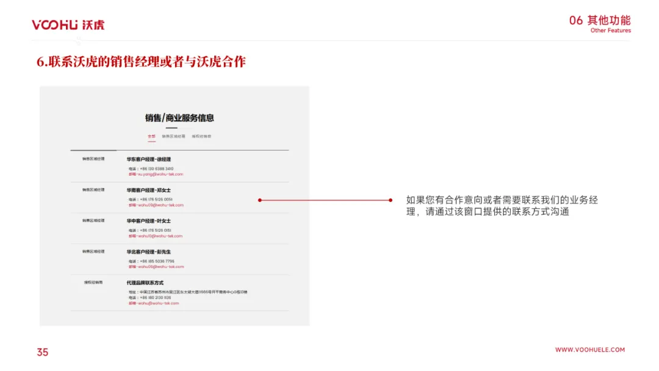This screenshot has height=371, width=659.
Task: Click 授权经销商 row label beside 代理品牌联系方式
Action: [93, 283]
